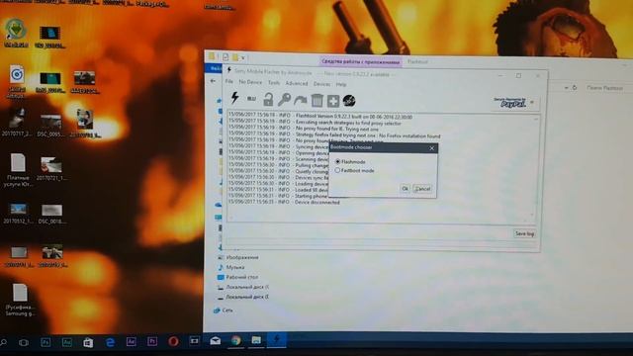Open the quick access toolbar dropdown in Explorer
The height and width of the screenshot is (356, 633).
(243, 57)
